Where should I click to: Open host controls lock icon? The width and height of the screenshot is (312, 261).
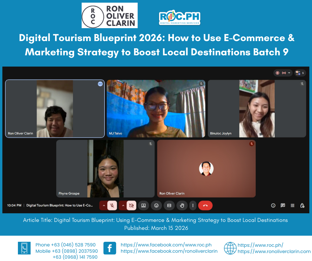point(302,205)
